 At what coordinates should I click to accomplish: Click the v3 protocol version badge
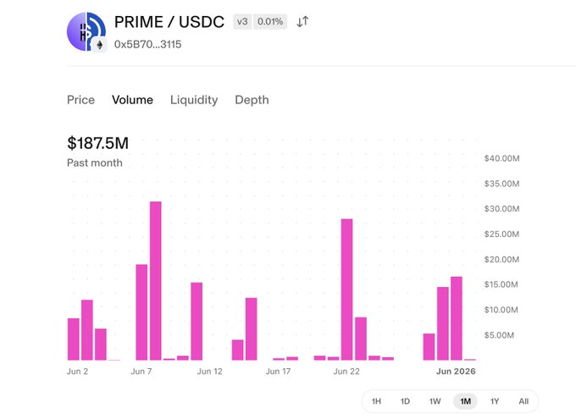click(x=242, y=22)
